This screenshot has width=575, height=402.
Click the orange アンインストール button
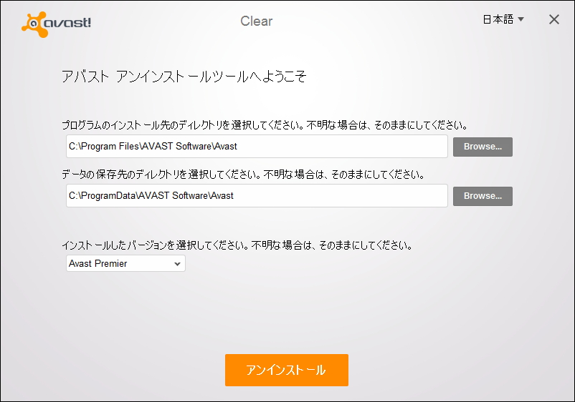coord(286,370)
